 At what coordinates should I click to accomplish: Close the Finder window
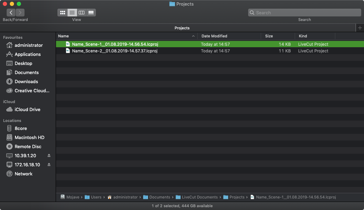5,4
